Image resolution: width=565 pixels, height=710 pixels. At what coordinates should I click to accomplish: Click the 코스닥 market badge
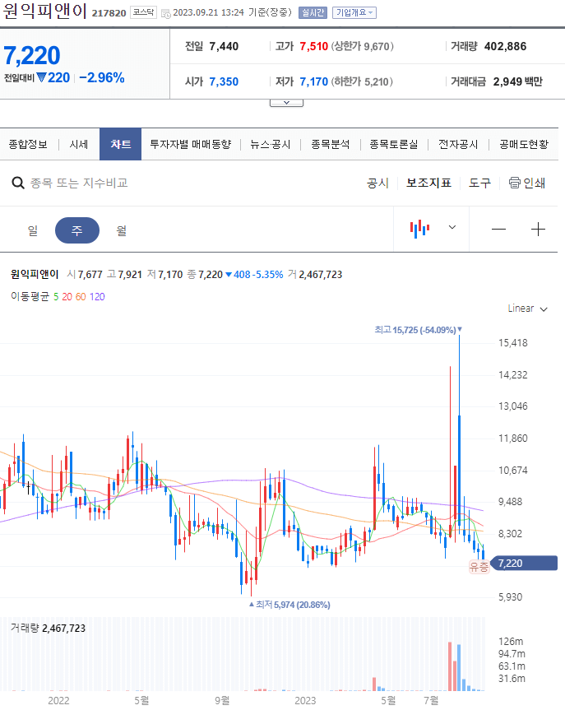point(144,12)
